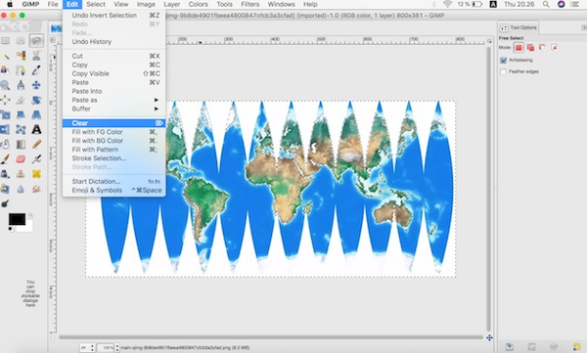The image size is (587, 353).
Task: Select the Rotate tool
Action: (36, 100)
